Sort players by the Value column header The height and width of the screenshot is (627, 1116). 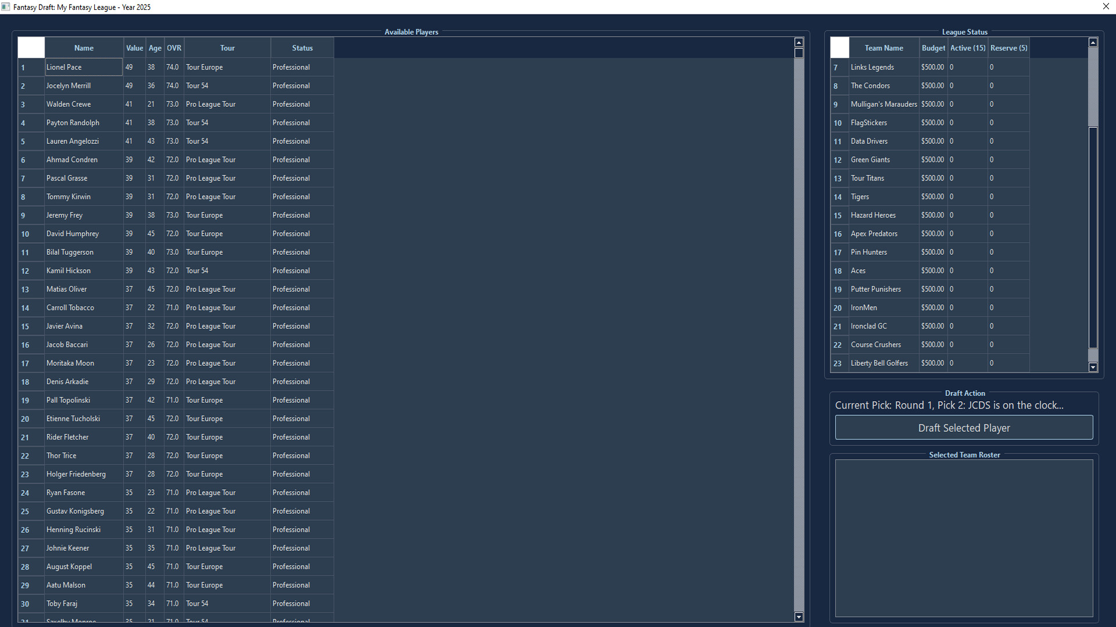point(134,48)
